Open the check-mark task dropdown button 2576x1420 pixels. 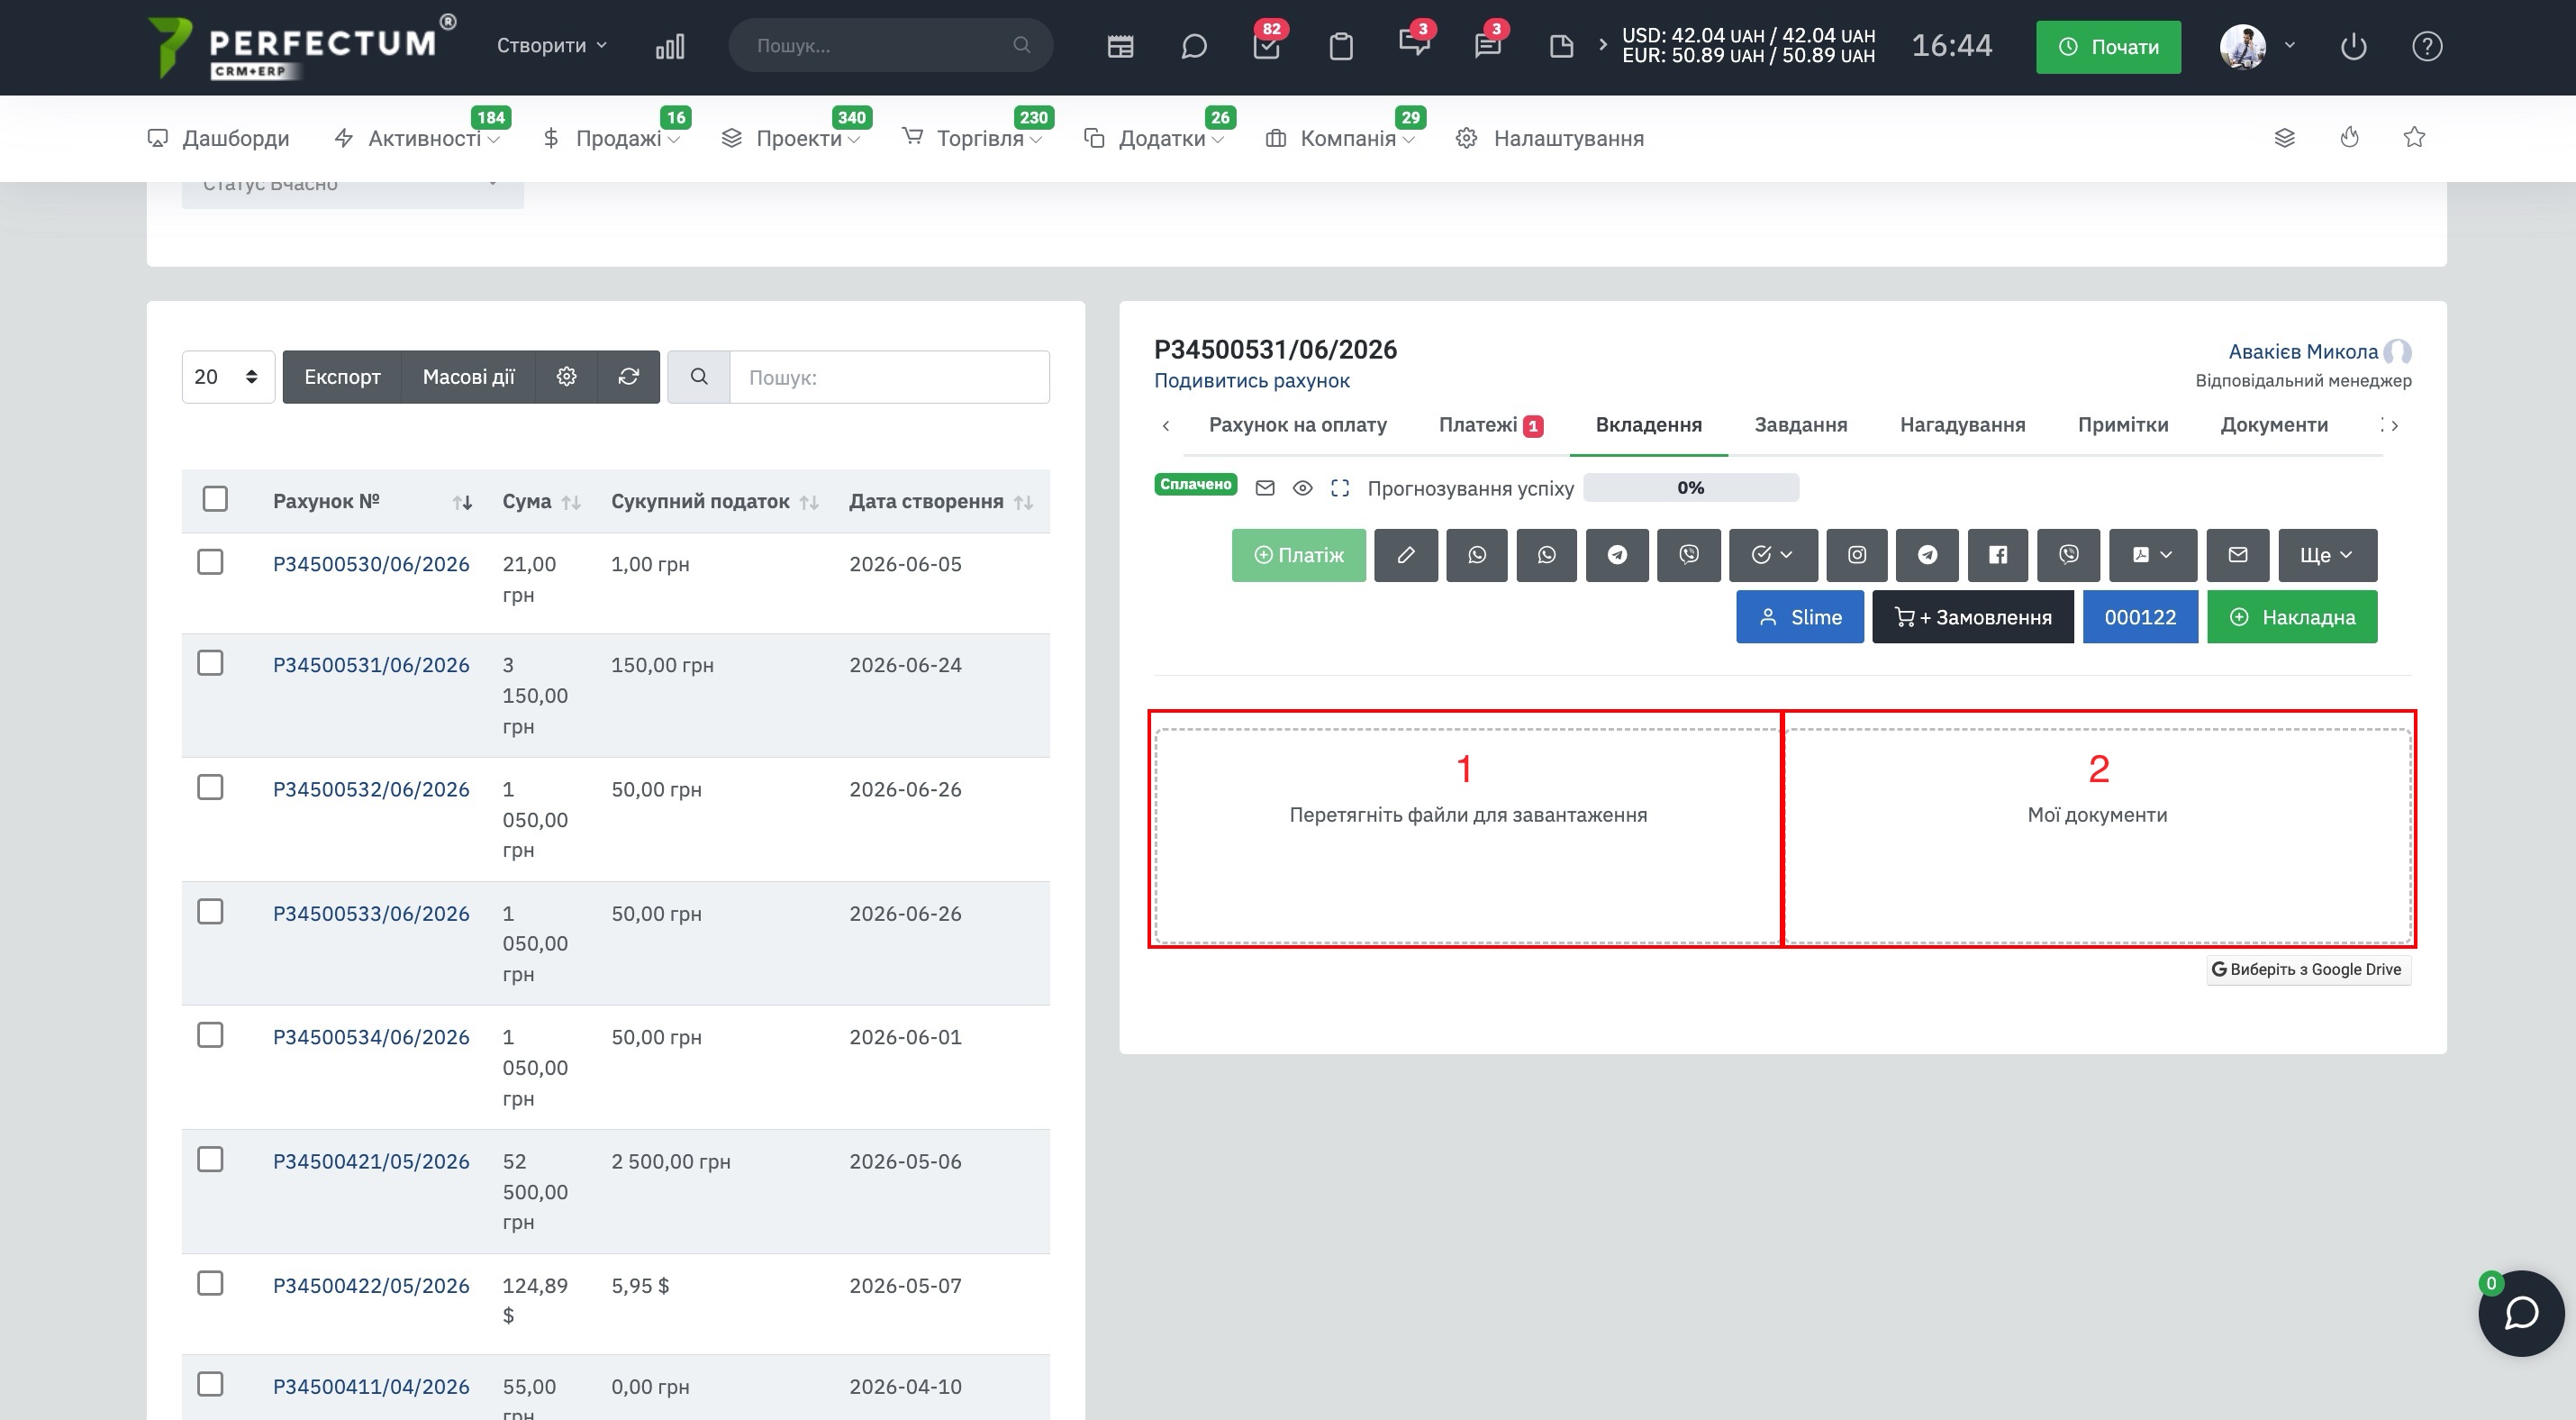coord(1773,555)
